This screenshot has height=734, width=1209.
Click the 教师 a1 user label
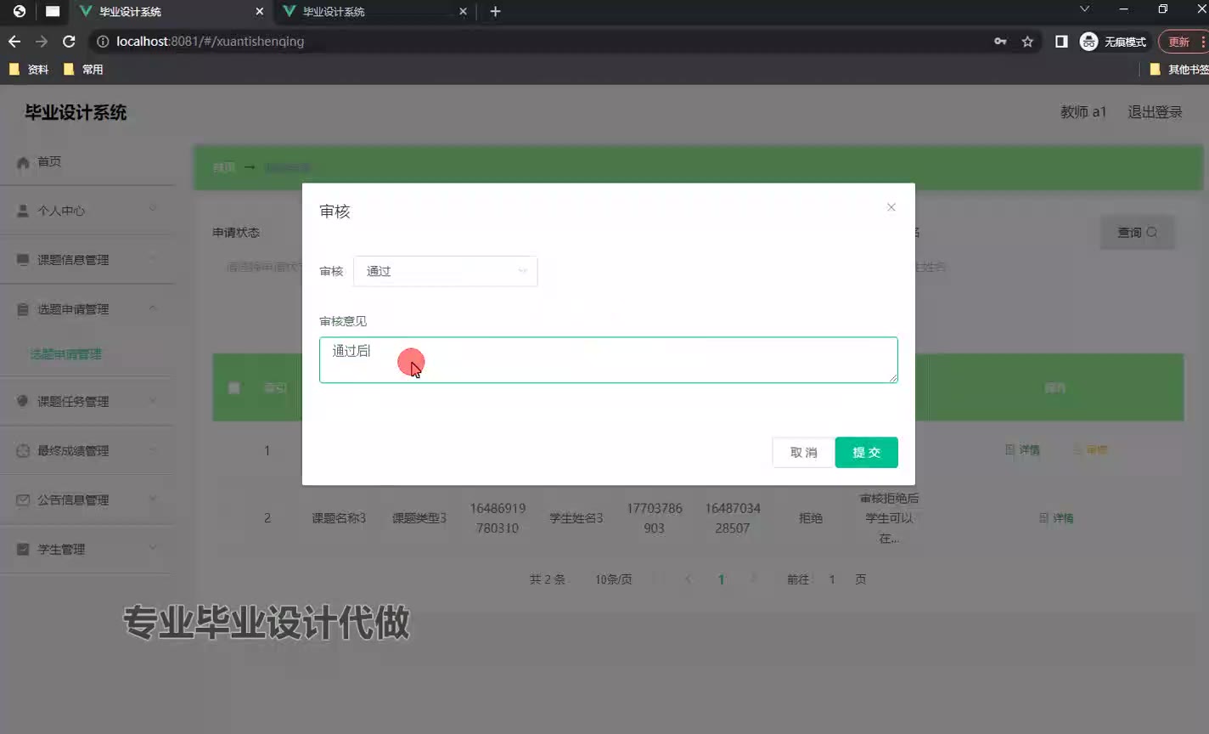(1083, 112)
